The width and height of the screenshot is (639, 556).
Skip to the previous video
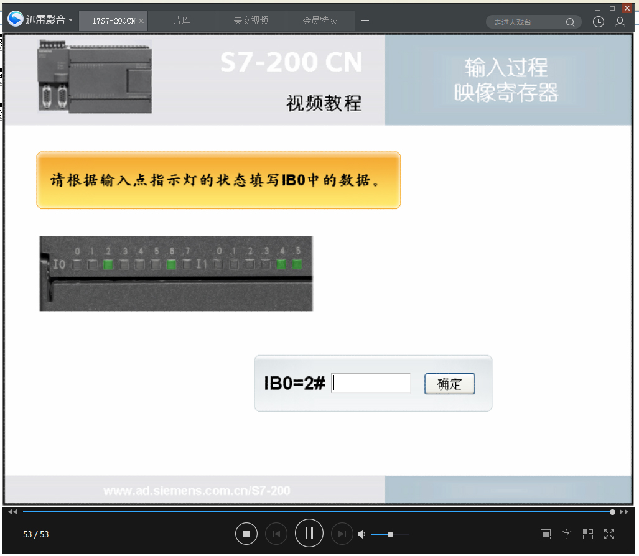click(276, 534)
